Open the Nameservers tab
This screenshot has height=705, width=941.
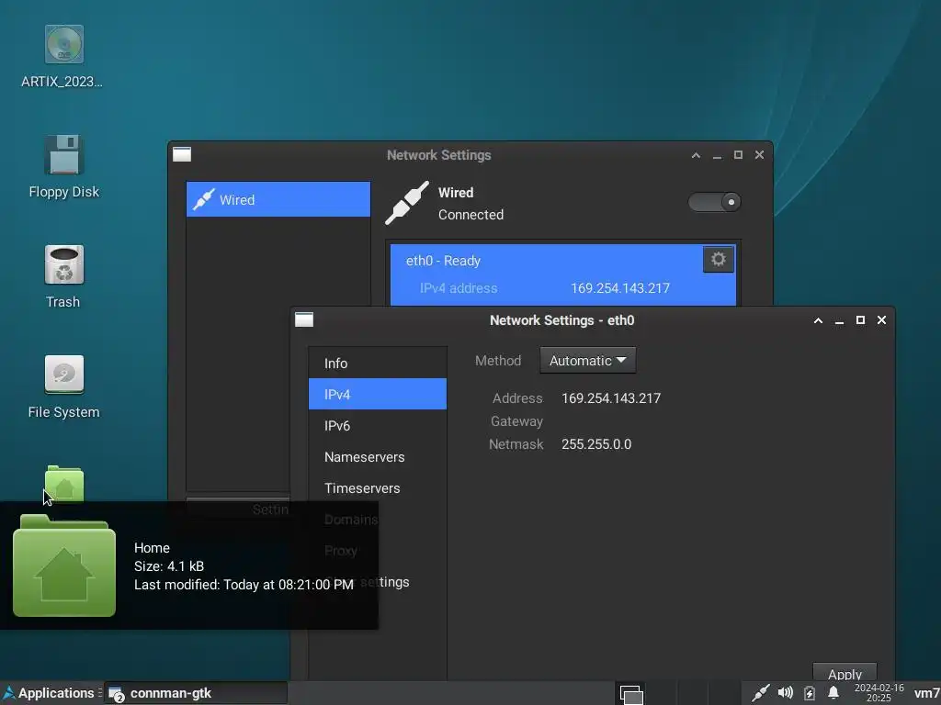pos(378,457)
